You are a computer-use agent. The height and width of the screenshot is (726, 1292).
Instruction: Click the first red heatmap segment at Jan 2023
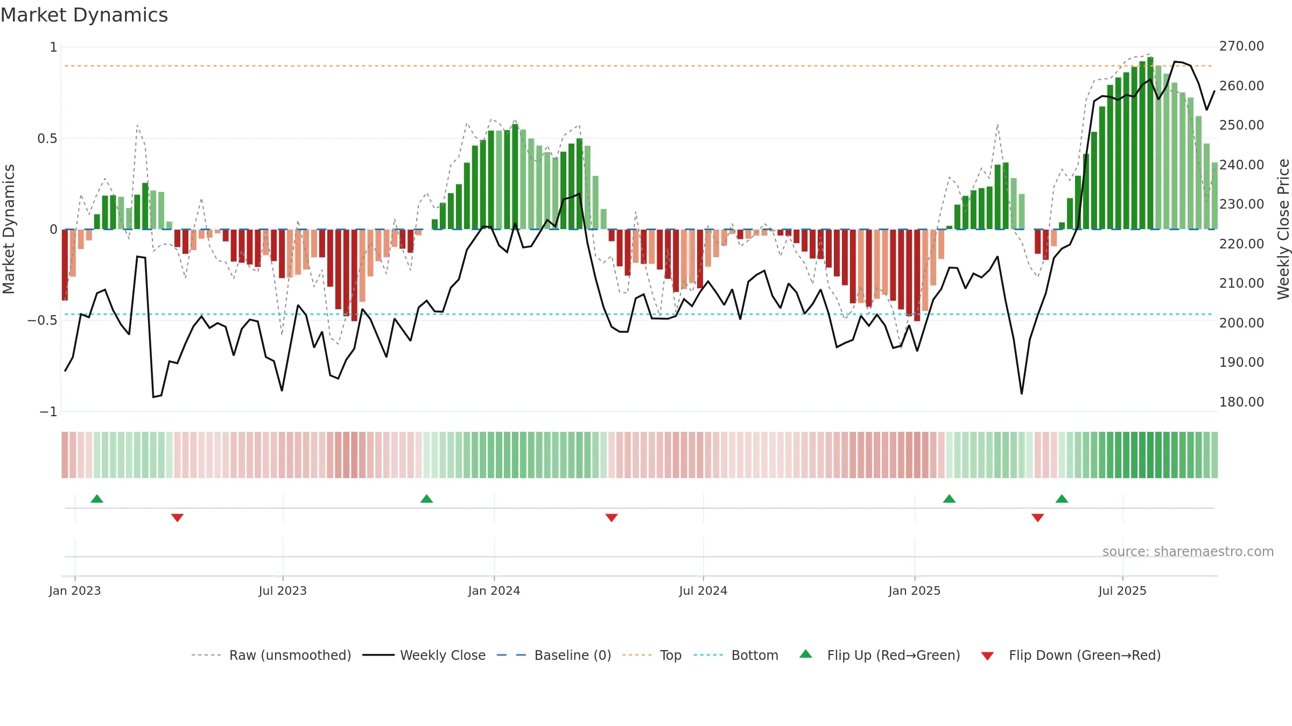[65, 455]
